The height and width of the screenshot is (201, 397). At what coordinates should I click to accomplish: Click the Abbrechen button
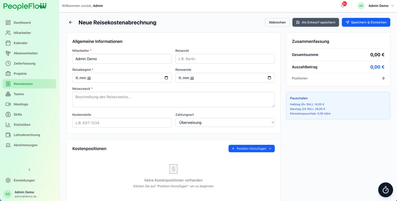277,22
